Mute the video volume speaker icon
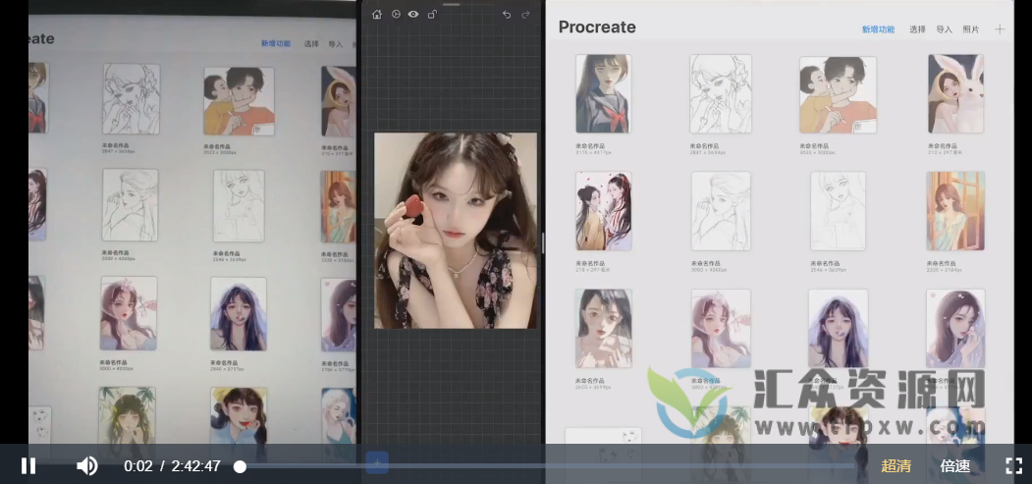Screen dimensions: 1032x484 coord(87,465)
